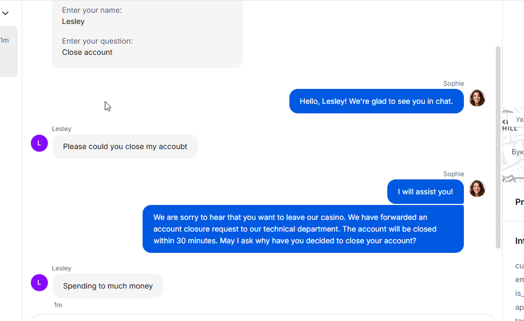Click the account closure request reply bubble
The height and width of the screenshot is (321, 524).
[x=303, y=229]
